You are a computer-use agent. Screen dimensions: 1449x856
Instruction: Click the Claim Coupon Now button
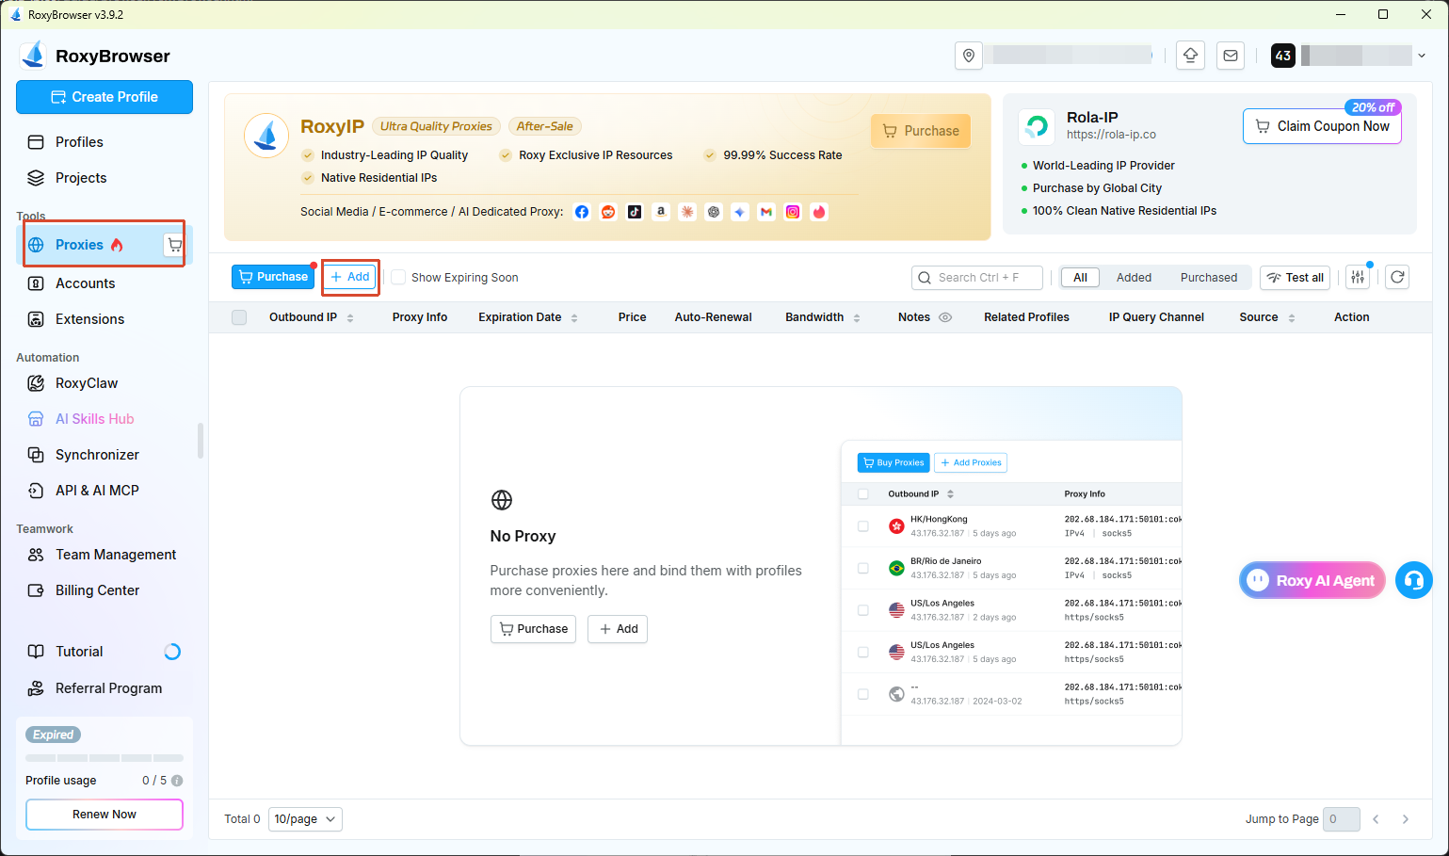point(1322,126)
